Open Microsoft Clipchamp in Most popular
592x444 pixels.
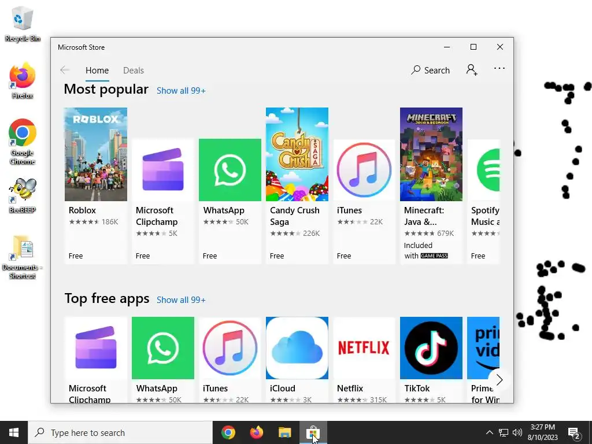162,201
